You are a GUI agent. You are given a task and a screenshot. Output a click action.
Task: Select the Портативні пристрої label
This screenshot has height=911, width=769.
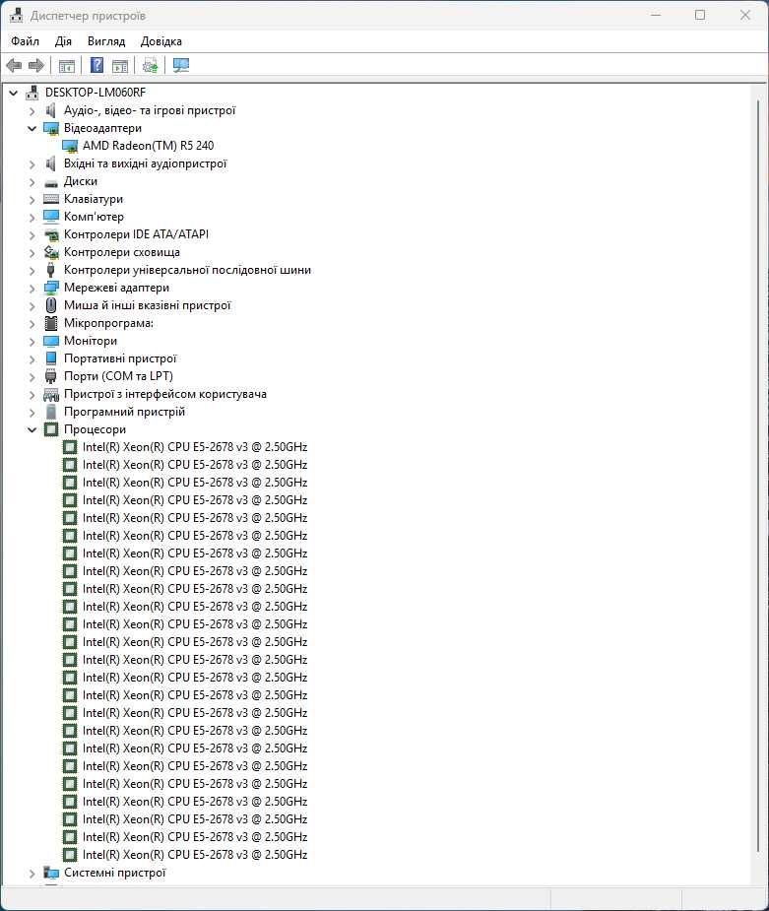click(x=120, y=358)
